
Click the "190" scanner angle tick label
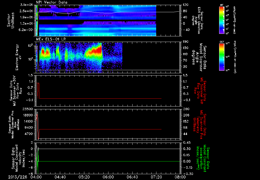[x=186, y=42]
